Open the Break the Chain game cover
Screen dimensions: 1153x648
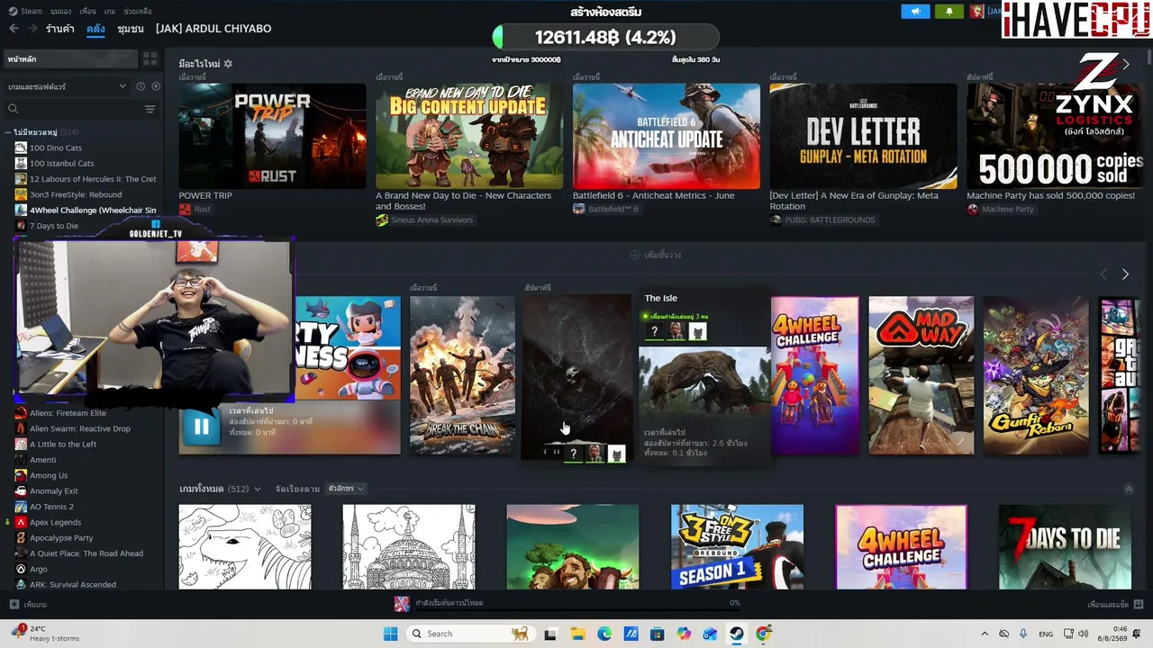[462, 375]
